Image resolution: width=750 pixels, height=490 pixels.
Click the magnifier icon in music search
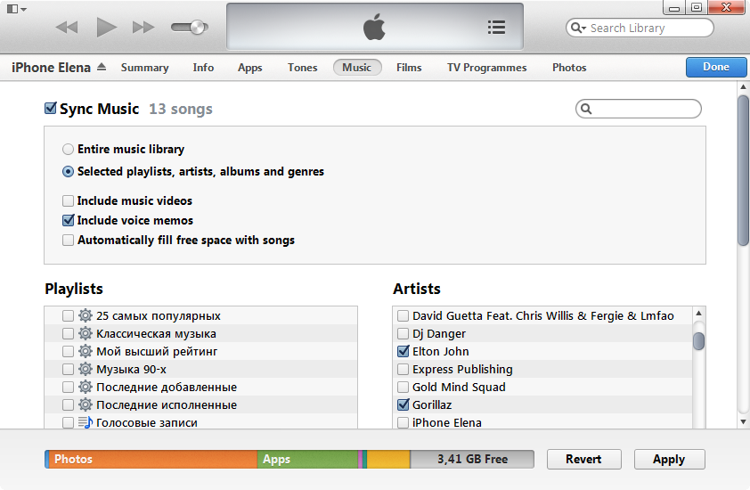586,109
